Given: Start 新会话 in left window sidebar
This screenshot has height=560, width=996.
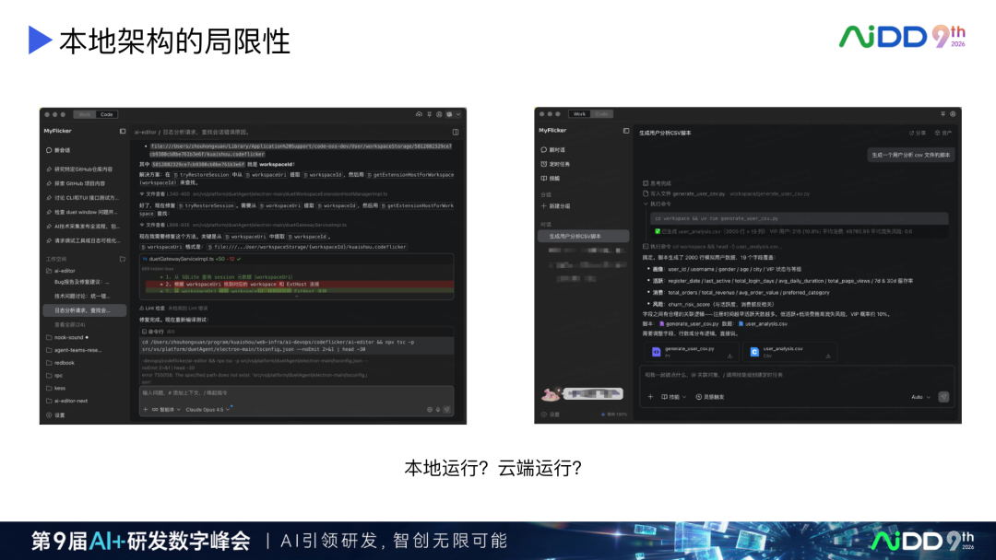Looking at the screenshot, I should tap(58, 150).
